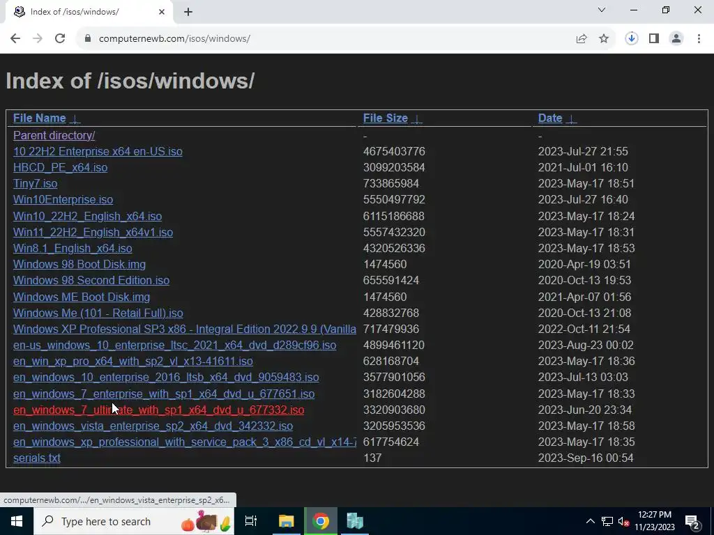
Task: Open the teal buildings taskbar app
Action: click(355, 521)
